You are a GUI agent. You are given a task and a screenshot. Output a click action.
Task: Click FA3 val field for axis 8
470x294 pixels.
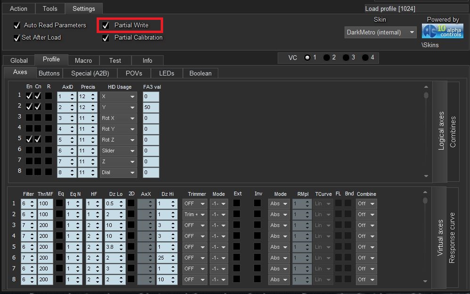[x=151, y=173]
